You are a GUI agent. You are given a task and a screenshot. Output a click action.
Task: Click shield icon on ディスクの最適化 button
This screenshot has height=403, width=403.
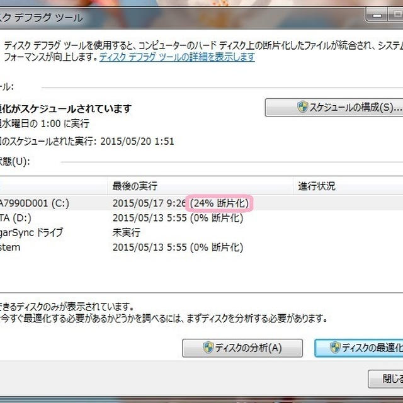(x=335, y=348)
